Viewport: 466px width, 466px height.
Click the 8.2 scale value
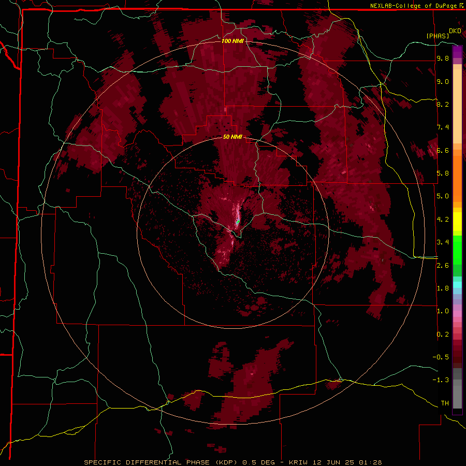pos(443,104)
